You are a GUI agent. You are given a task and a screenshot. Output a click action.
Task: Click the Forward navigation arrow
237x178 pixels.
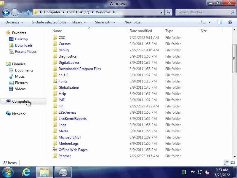coord(15,12)
